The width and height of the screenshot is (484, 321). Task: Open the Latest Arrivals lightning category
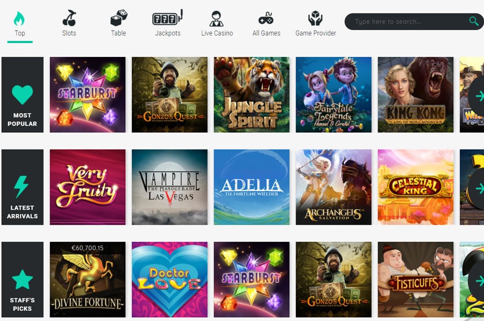click(x=23, y=187)
